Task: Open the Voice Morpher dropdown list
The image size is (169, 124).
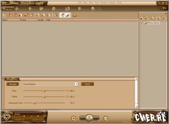Action: click(x=76, y=84)
